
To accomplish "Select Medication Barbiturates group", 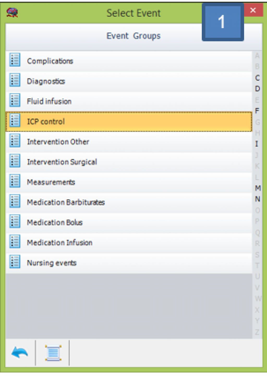I will click(x=66, y=202).
